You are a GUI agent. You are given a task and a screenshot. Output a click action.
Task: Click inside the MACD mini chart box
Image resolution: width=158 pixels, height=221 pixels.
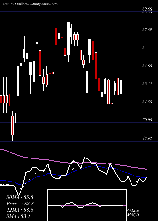[x=87, y=205]
